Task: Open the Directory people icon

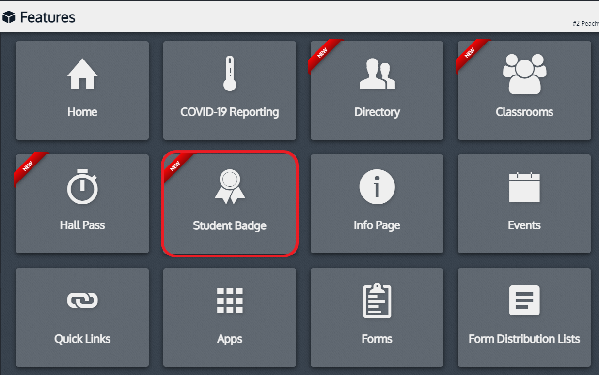Action: pos(377,74)
